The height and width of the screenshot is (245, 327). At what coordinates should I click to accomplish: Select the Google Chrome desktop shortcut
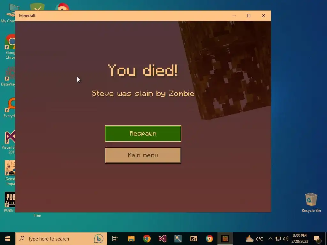10,47
